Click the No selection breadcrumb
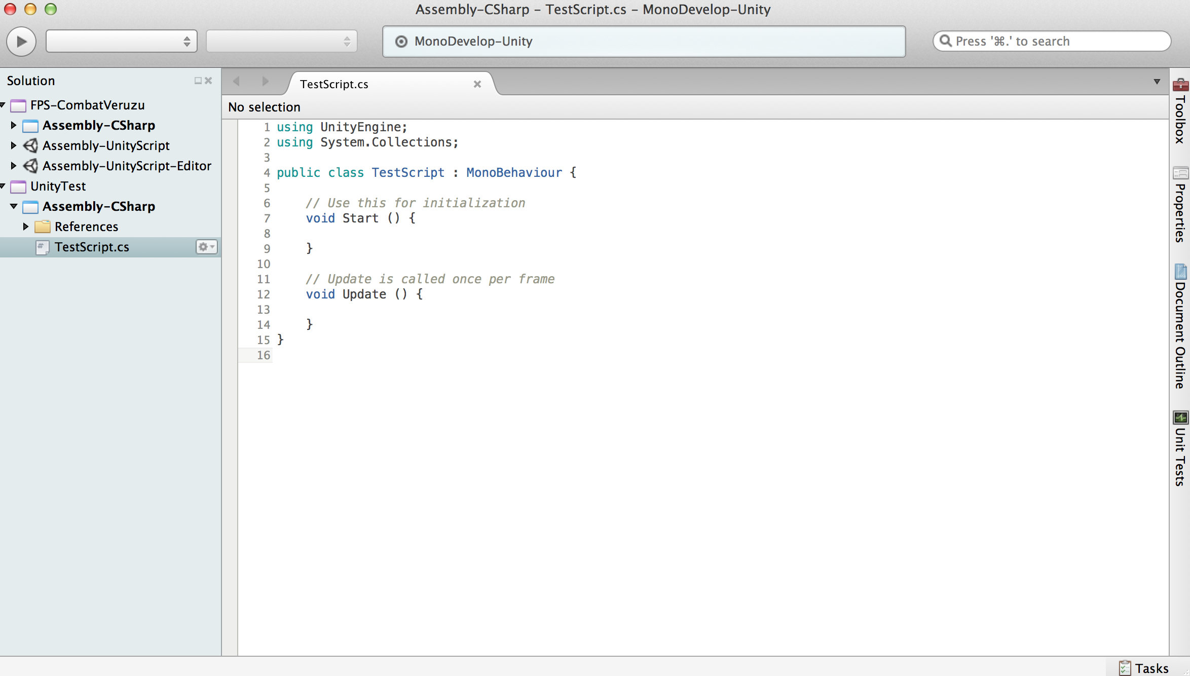1190x676 pixels. point(264,107)
